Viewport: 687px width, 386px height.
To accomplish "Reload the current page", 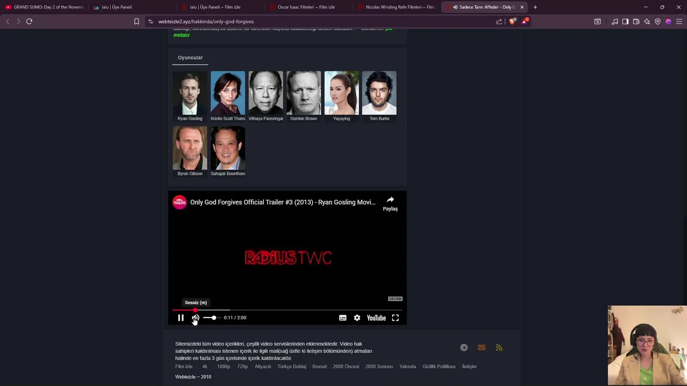I will 29,21.
